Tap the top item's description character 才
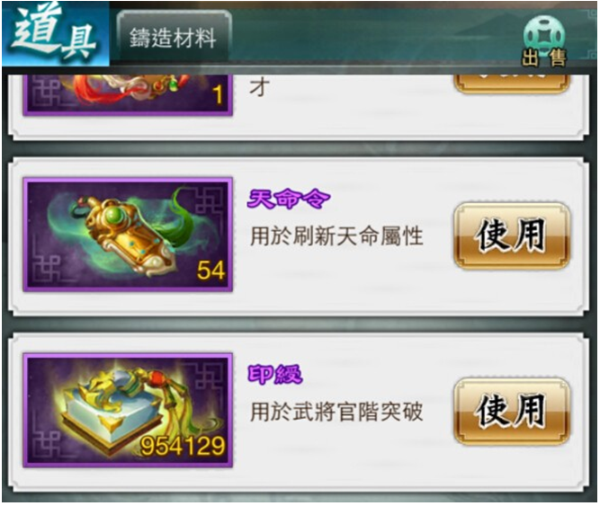600x506 pixels. [x=259, y=87]
